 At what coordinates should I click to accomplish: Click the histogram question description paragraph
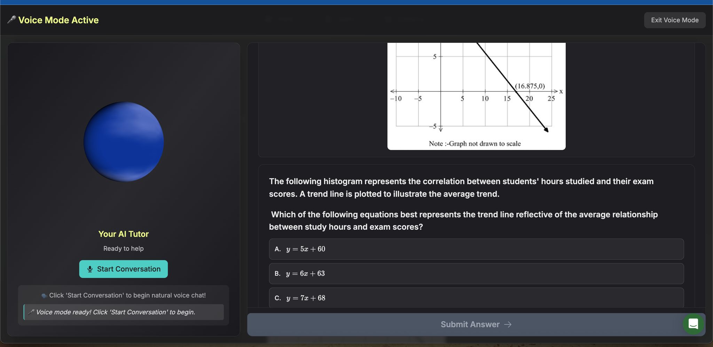(x=461, y=188)
